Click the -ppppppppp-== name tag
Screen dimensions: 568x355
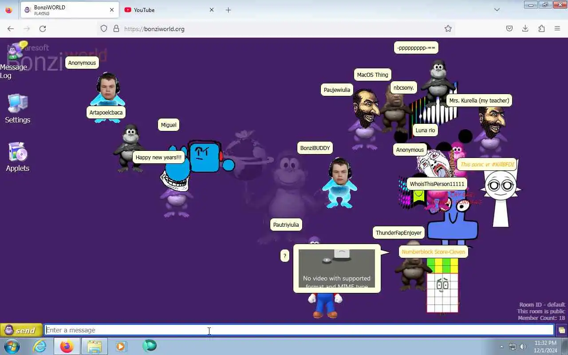tap(416, 48)
